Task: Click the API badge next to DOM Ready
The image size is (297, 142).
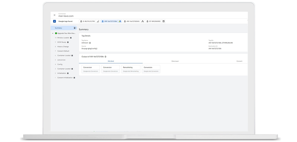Action: tap(68, 42)
